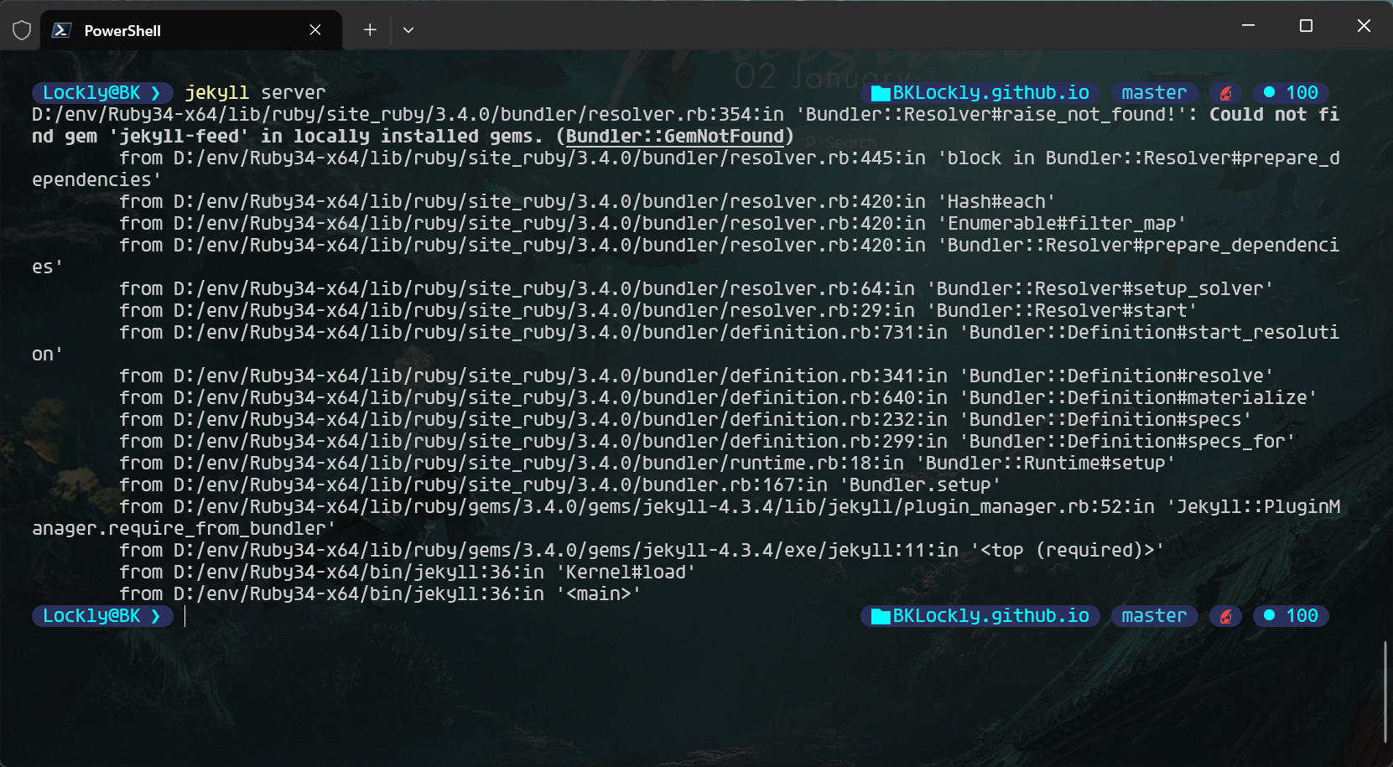Click the 'Bundler::Definition#specs_for' trace line

point(707,441)
